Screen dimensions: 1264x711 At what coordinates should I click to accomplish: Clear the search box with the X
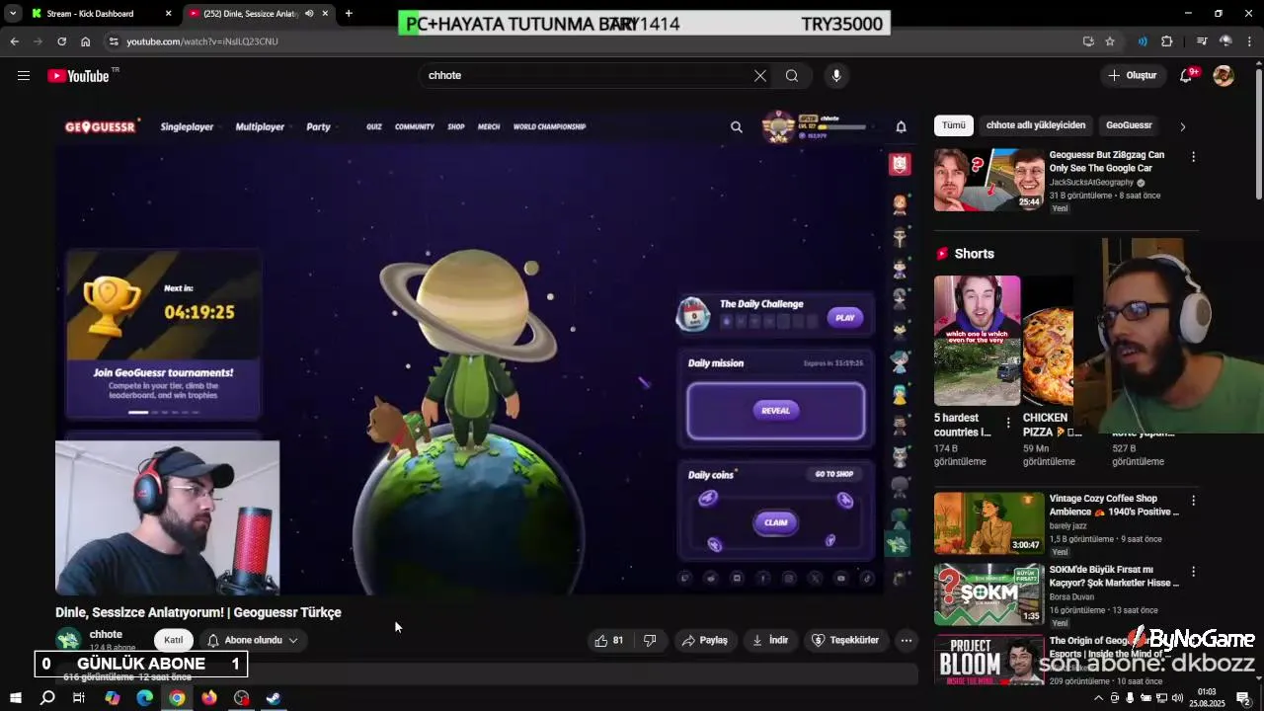[x=760, y=75]
